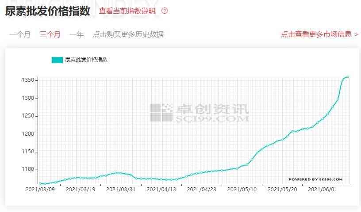The image size is (361, 212).
Task: Click the teal legend color swatch
Action: 57,60
